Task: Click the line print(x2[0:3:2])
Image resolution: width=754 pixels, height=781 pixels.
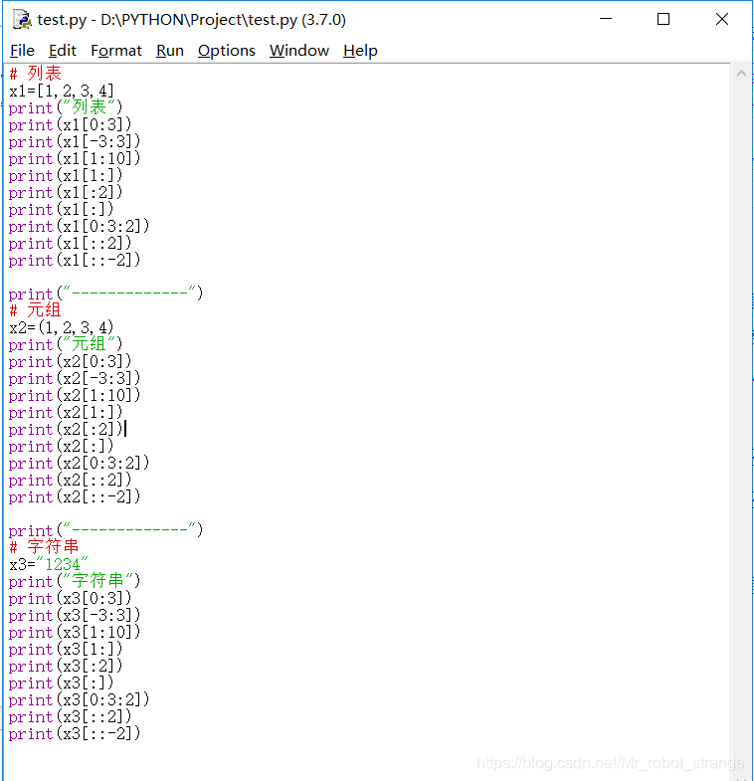Action: click(79, 463)
